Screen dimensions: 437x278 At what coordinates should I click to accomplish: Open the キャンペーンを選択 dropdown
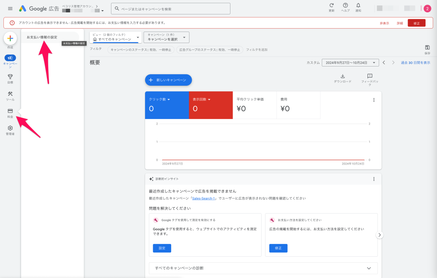click(166, 38)
